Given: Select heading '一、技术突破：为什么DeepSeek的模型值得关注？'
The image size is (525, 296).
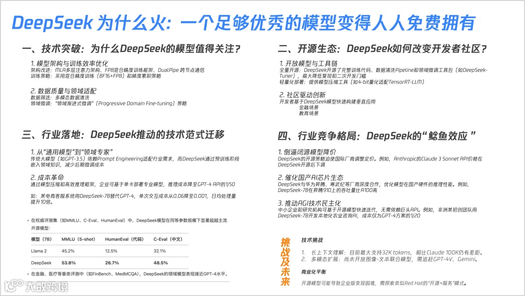Looking at the screenshot, I should click(x=131, y=49).
